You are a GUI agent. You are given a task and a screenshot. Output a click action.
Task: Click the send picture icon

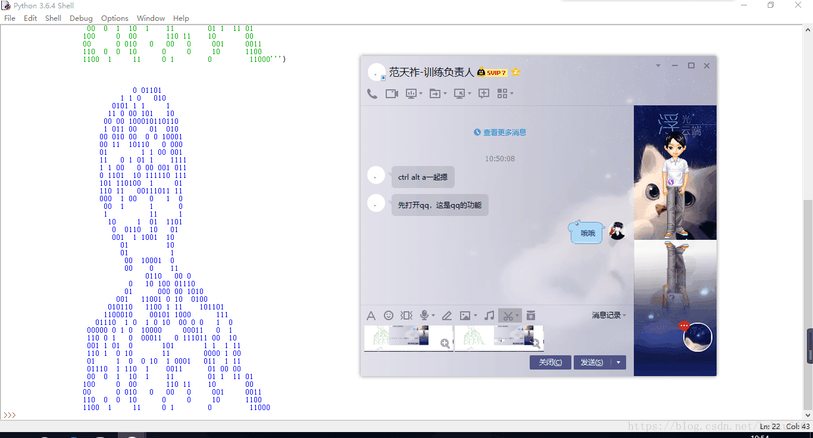pyautogui.click(x=465, y=315)
